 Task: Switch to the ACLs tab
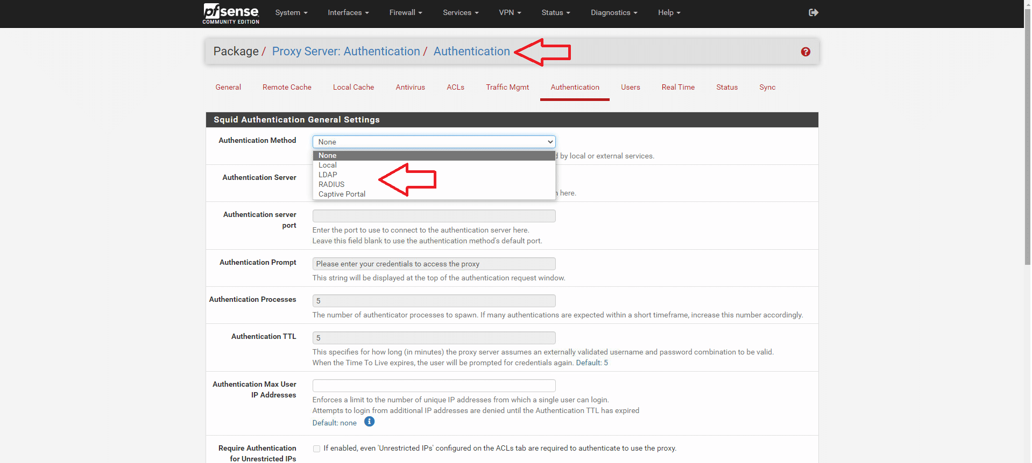pyautogui.click(x=455, y=87)
